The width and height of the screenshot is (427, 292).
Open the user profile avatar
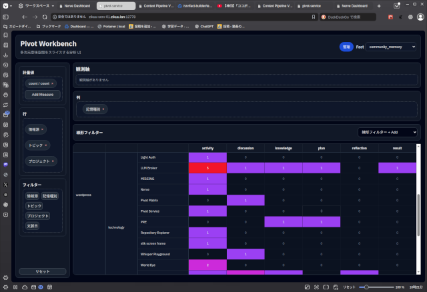[420, 17]
